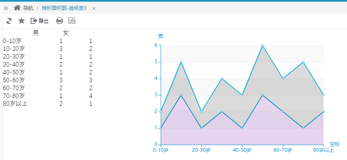Click the 女 column header in table
The height and width of the screenshot is (160, 347).
pyautogui.click(x=66, y=33)
